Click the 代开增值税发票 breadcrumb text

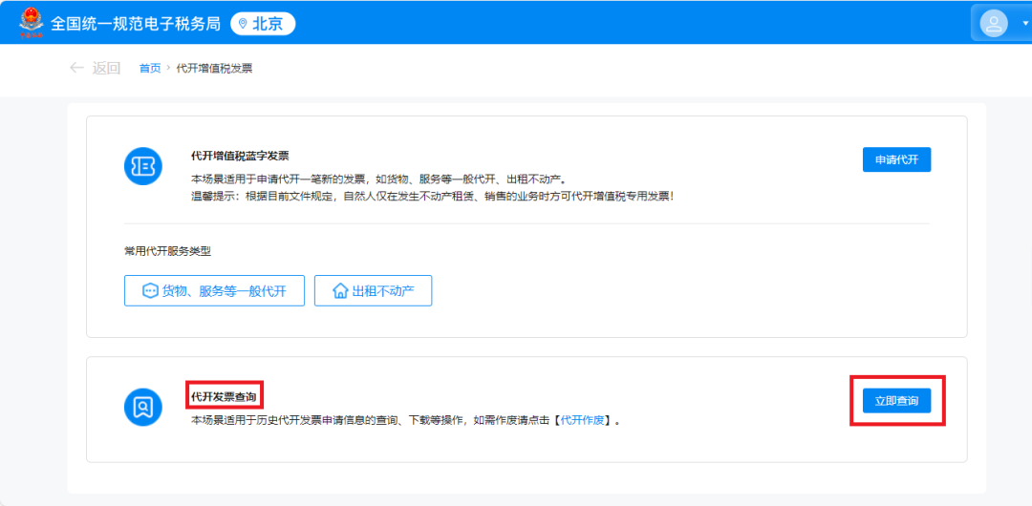pos(215,68)
